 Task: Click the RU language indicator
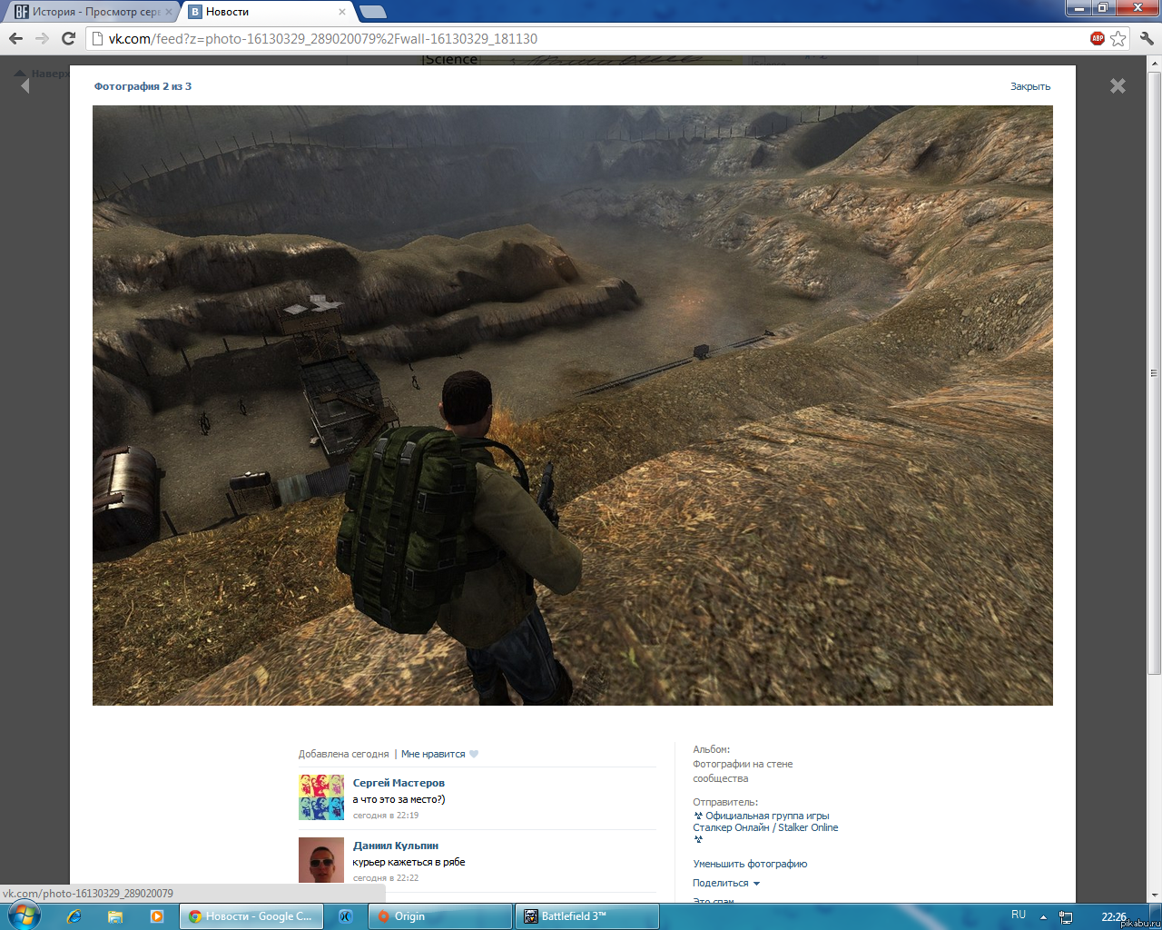(x=1019, y=915)
